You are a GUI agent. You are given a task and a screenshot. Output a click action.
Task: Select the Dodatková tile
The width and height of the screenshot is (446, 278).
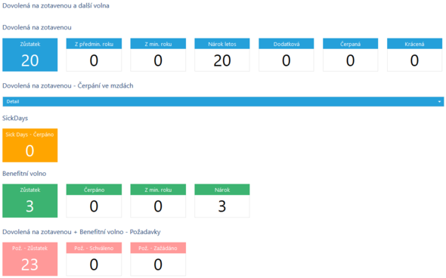(286, 55)
